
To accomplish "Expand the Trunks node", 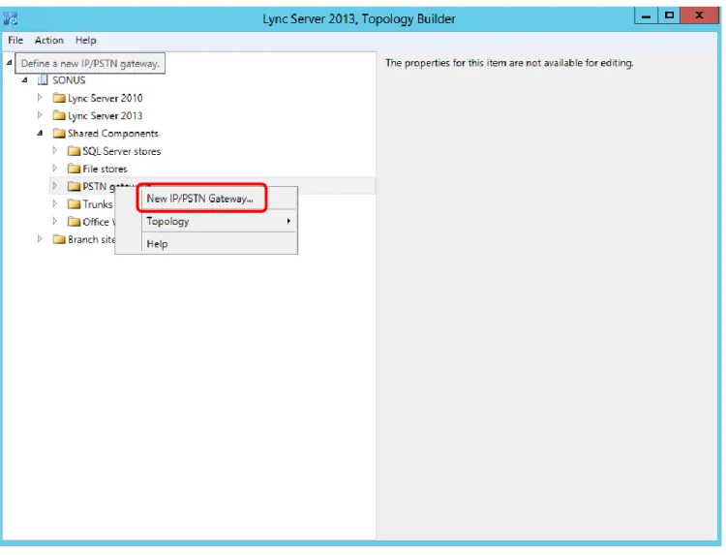I will tap(54, 203).
